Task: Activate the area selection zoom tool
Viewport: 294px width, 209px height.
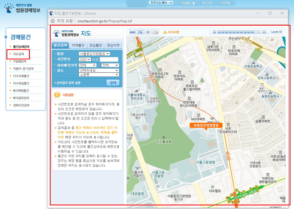Action: tap(140, 32)
